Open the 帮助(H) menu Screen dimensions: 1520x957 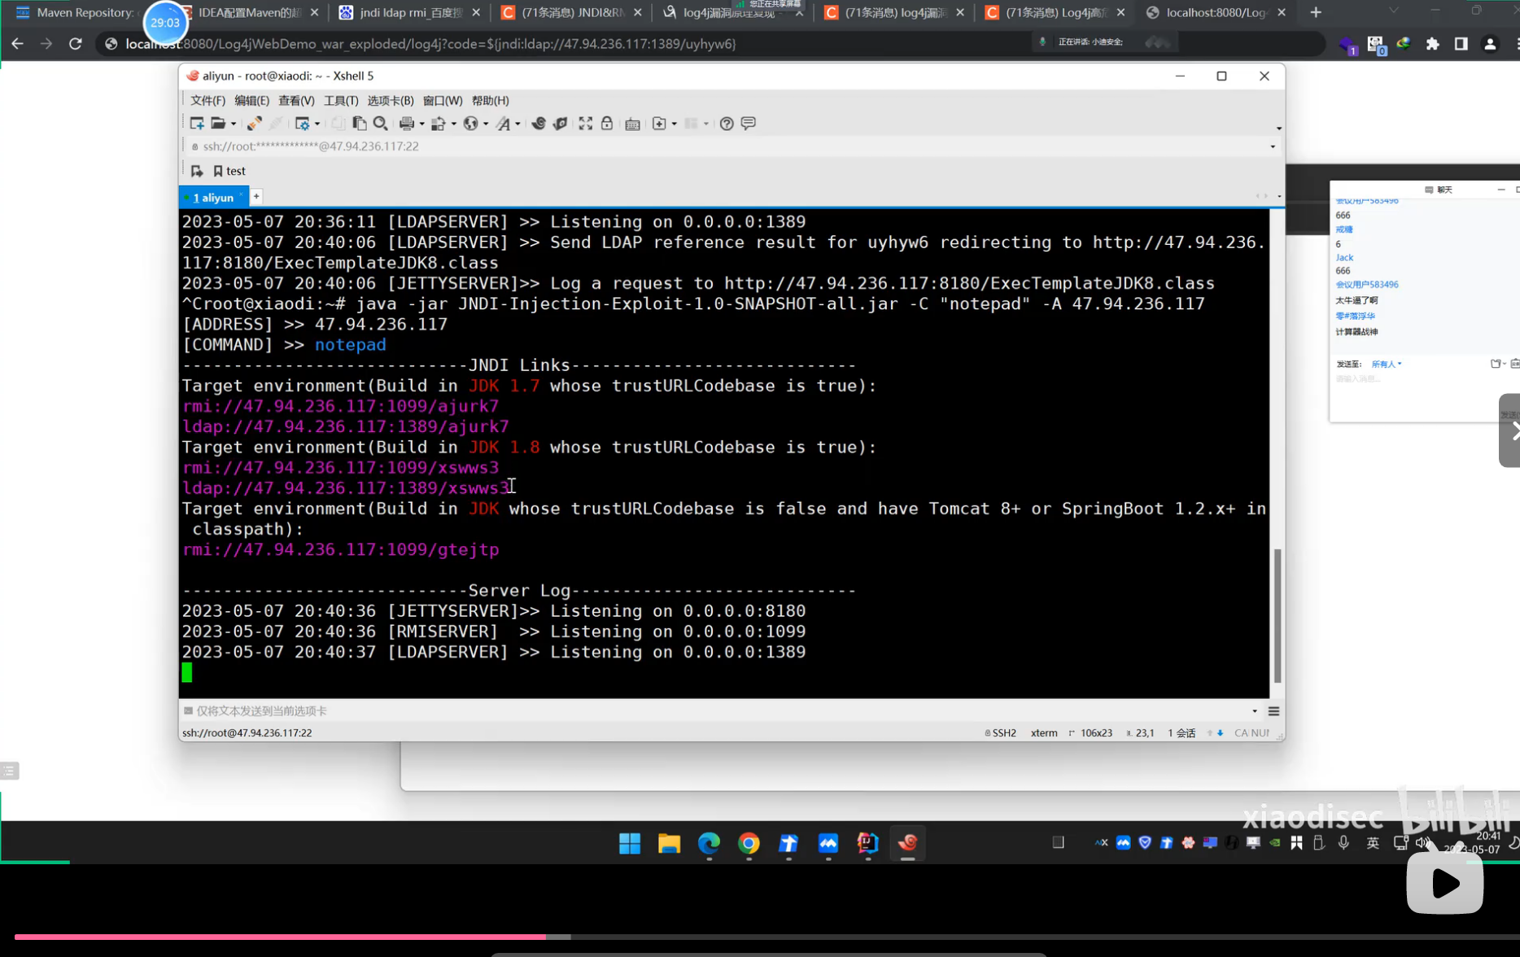click(491, 100)
